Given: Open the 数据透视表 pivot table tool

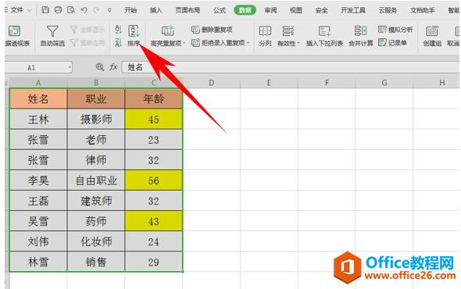Looking at the screenshot, I should pos(16,36).
